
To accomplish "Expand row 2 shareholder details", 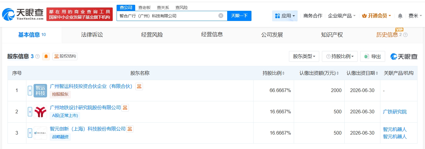I will point(30,112).
